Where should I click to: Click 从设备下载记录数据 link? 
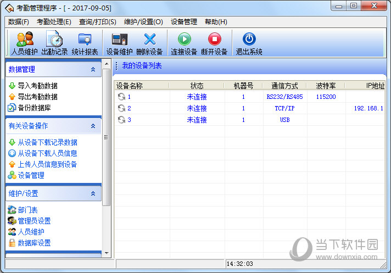[x=48, y=142]
